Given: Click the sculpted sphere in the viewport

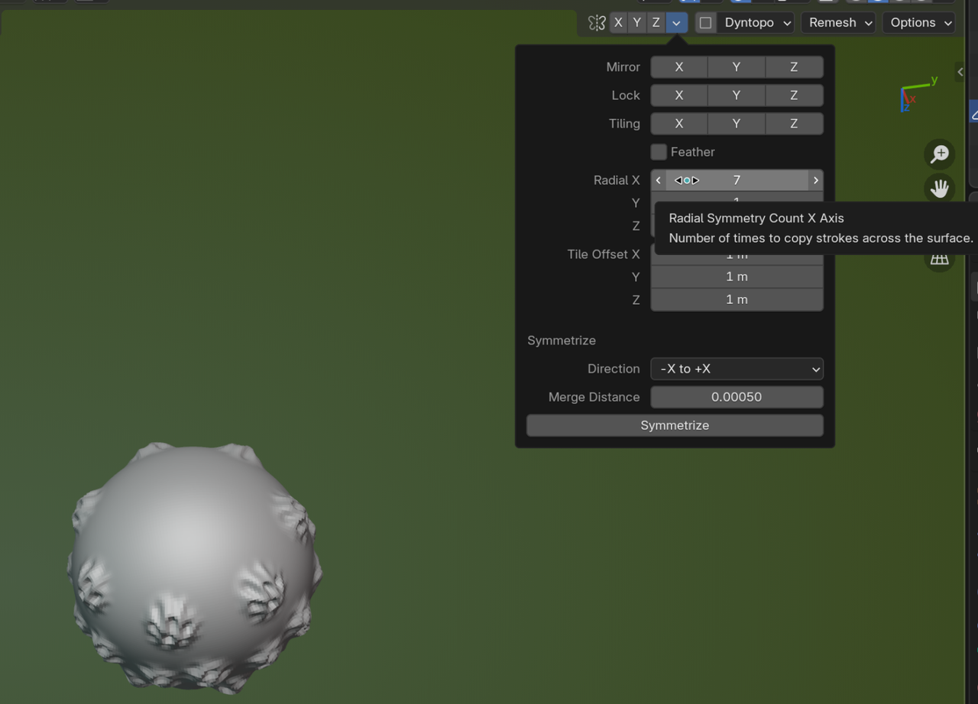Looking at the screenshot, I should click(195, 569).
